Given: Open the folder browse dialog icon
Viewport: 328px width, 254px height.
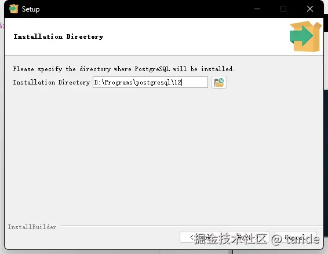Looking at the screenshot, I should tap(219, 82).
